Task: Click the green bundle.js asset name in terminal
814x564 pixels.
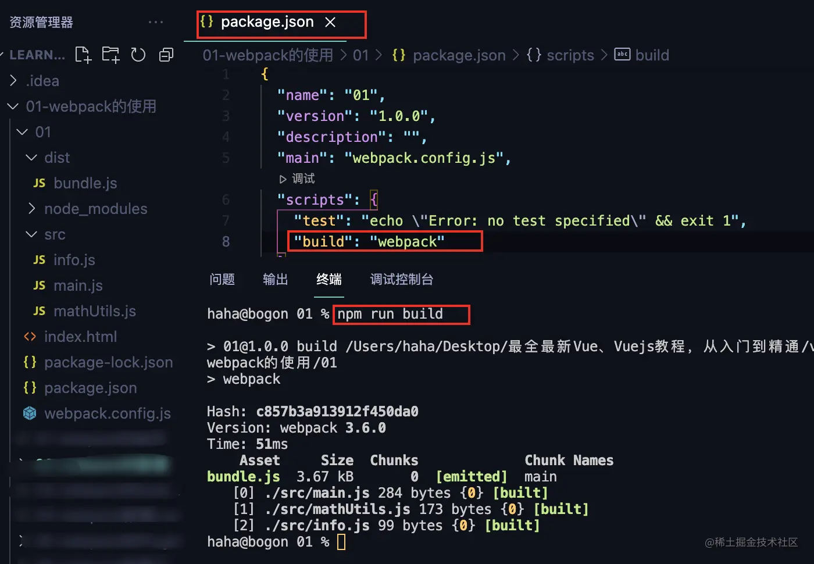Action: click(244, 477)
